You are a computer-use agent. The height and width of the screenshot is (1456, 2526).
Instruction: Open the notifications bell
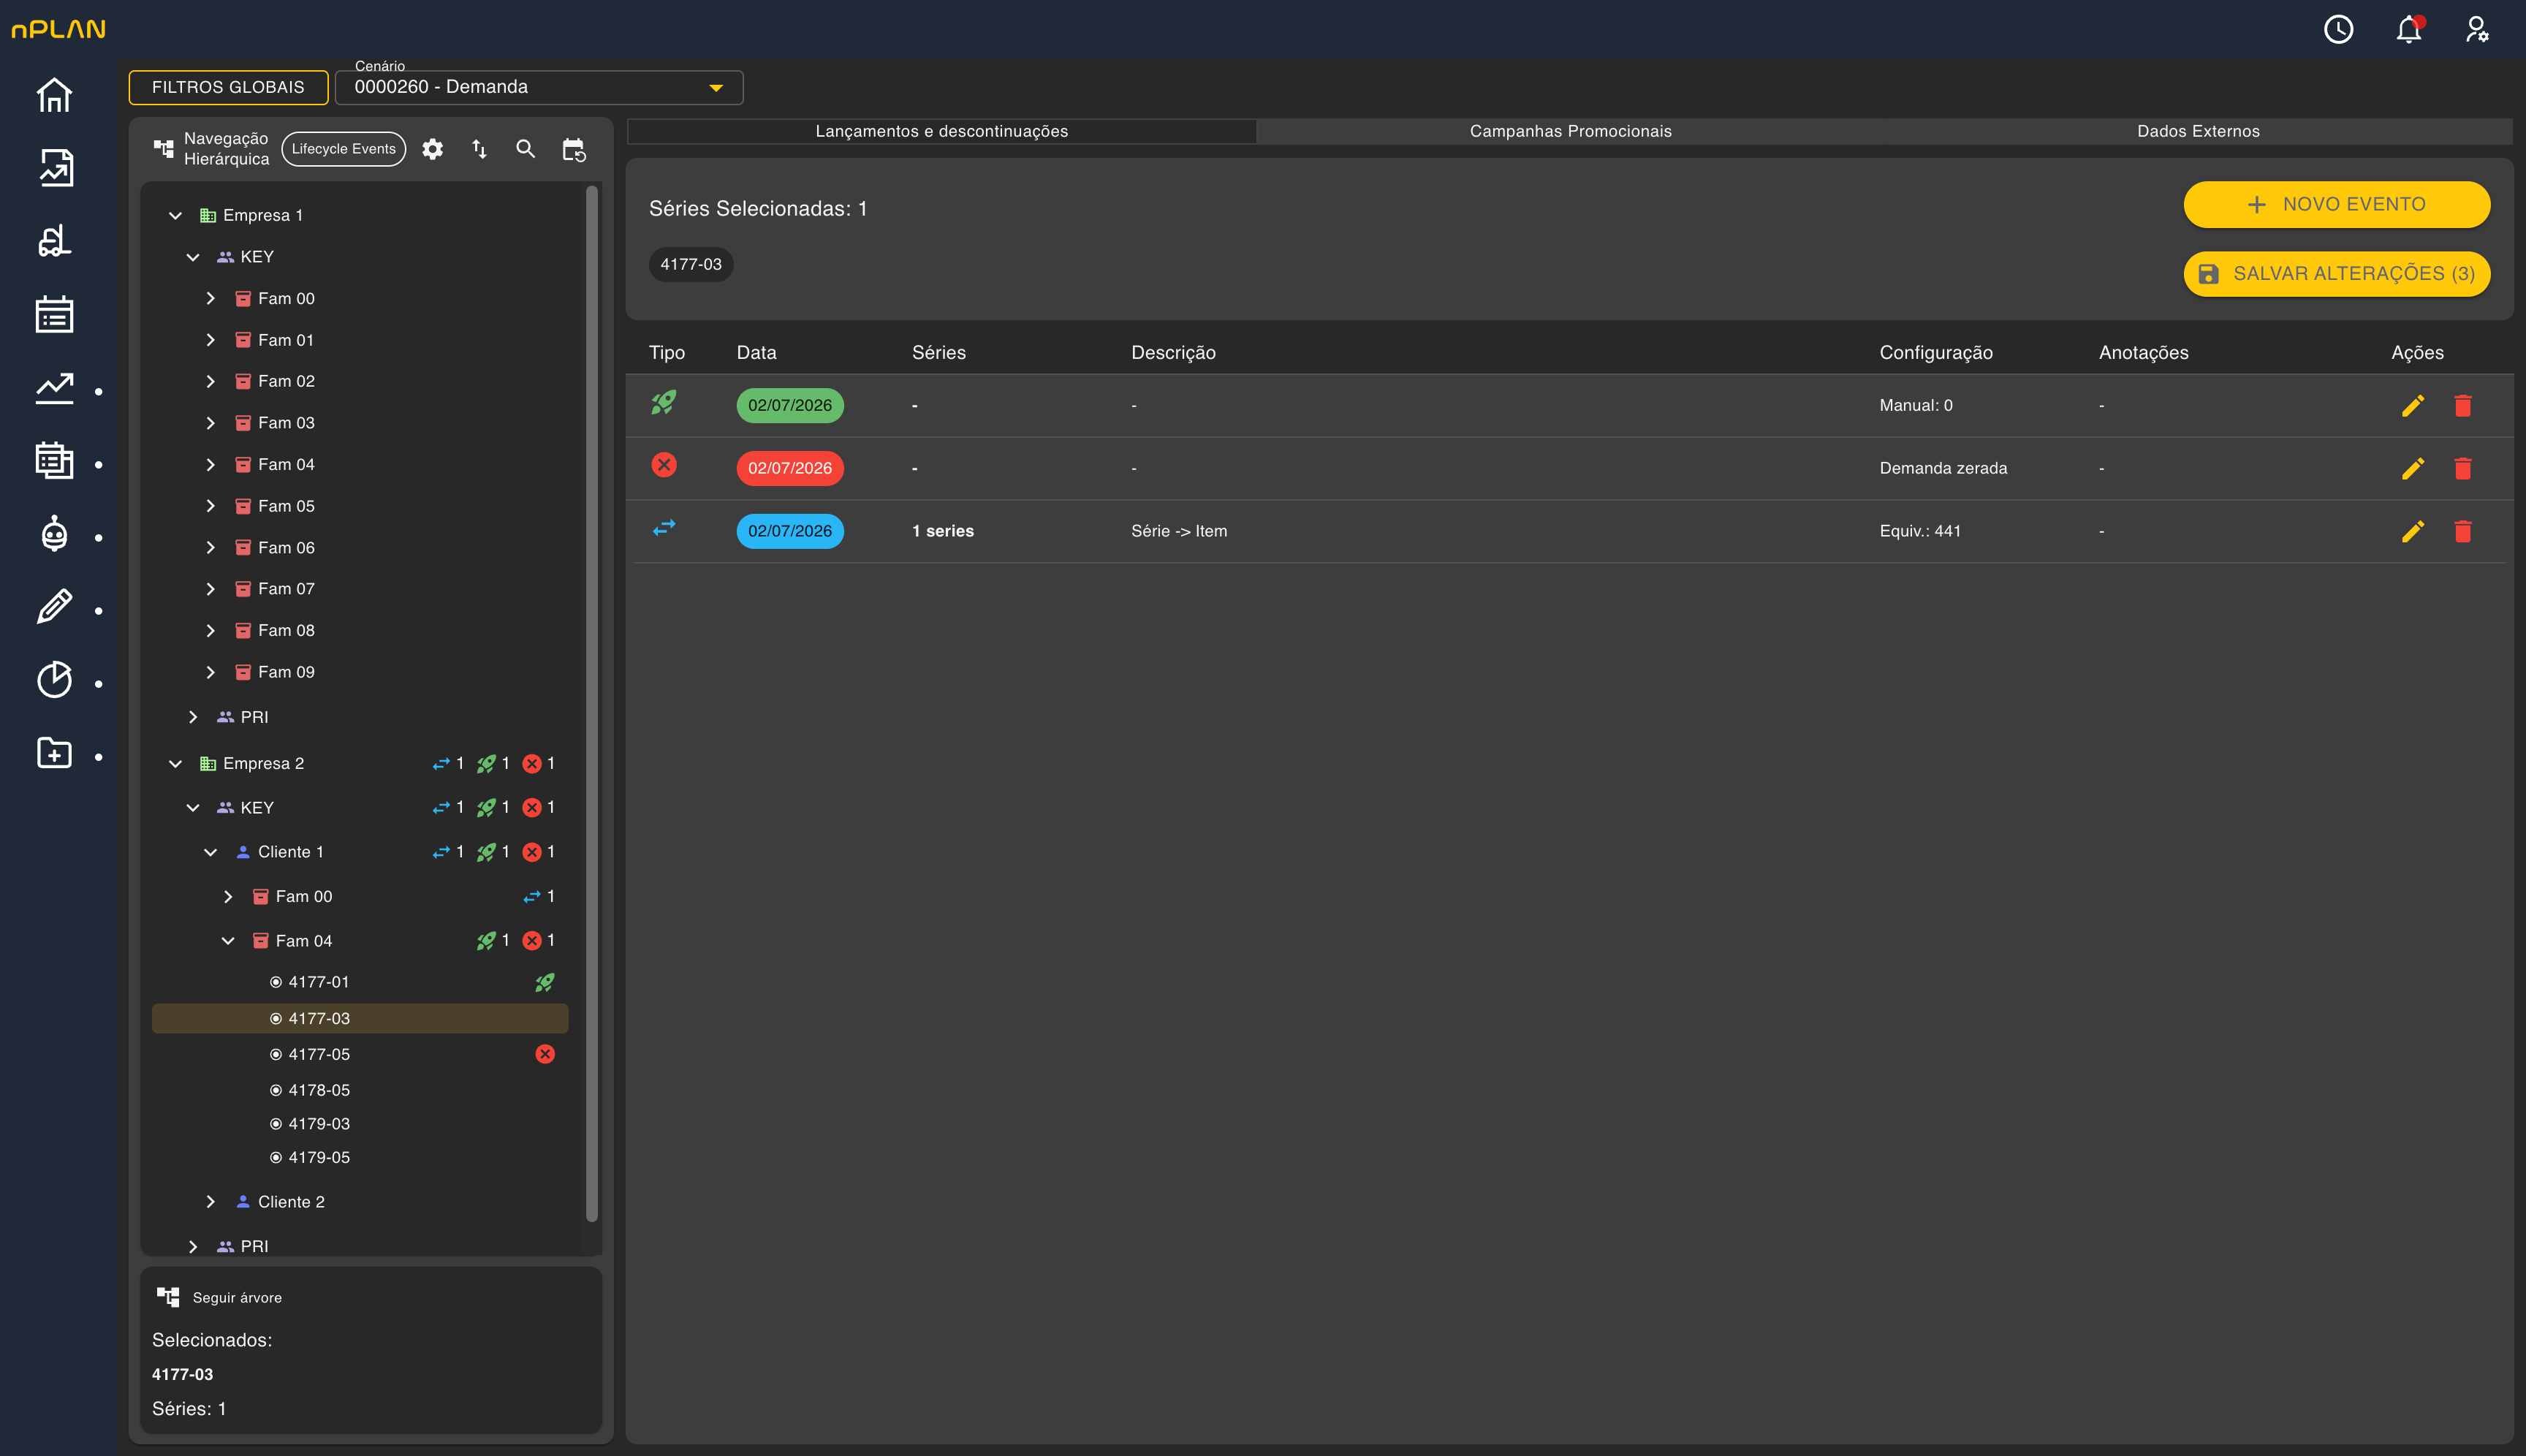tap(2408, 29)
